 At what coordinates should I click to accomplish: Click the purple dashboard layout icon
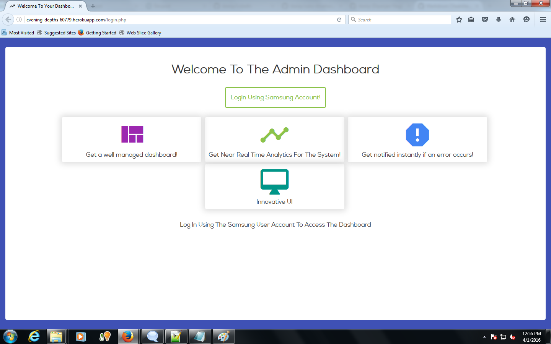(132, 134)
